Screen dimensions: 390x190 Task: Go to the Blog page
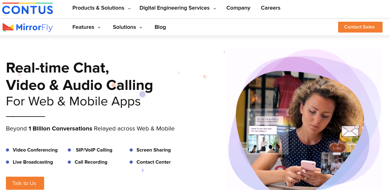point(160,27)
